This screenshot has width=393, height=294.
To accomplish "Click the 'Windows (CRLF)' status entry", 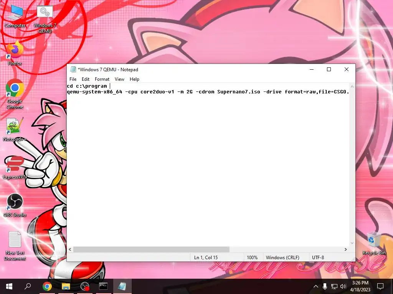I will 282,258.
